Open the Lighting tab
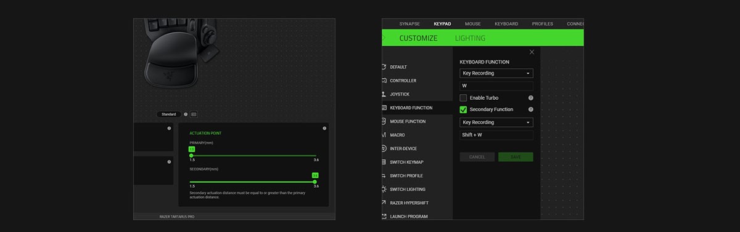740x232 pixels. coord(470,38)
